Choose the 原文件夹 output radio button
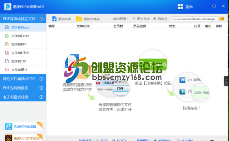The image size is (229, 141). (x=134, y=19)
